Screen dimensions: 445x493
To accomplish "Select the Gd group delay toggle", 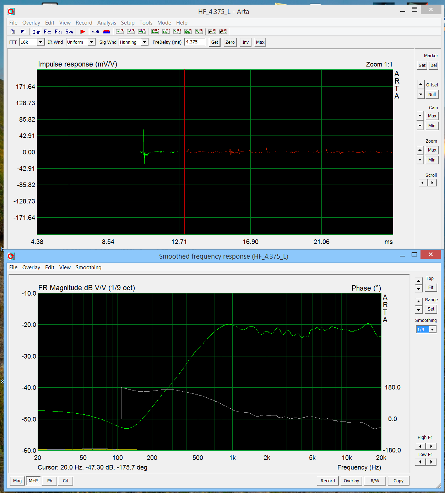I will (x=66, y=481).
